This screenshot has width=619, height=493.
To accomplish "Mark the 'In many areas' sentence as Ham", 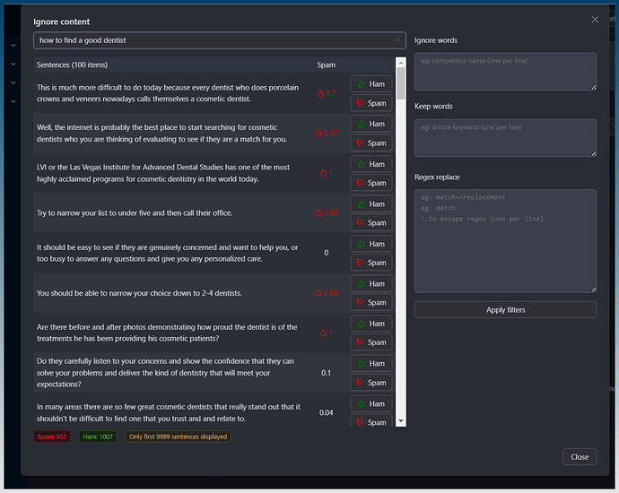I will coord(371,403).
